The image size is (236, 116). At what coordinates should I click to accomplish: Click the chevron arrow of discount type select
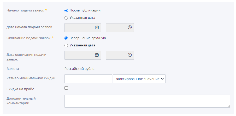tap(162, 79)
